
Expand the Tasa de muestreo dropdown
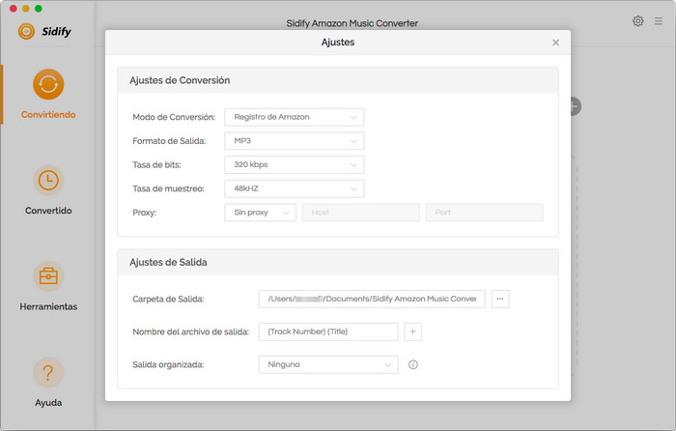pos(294,188)
